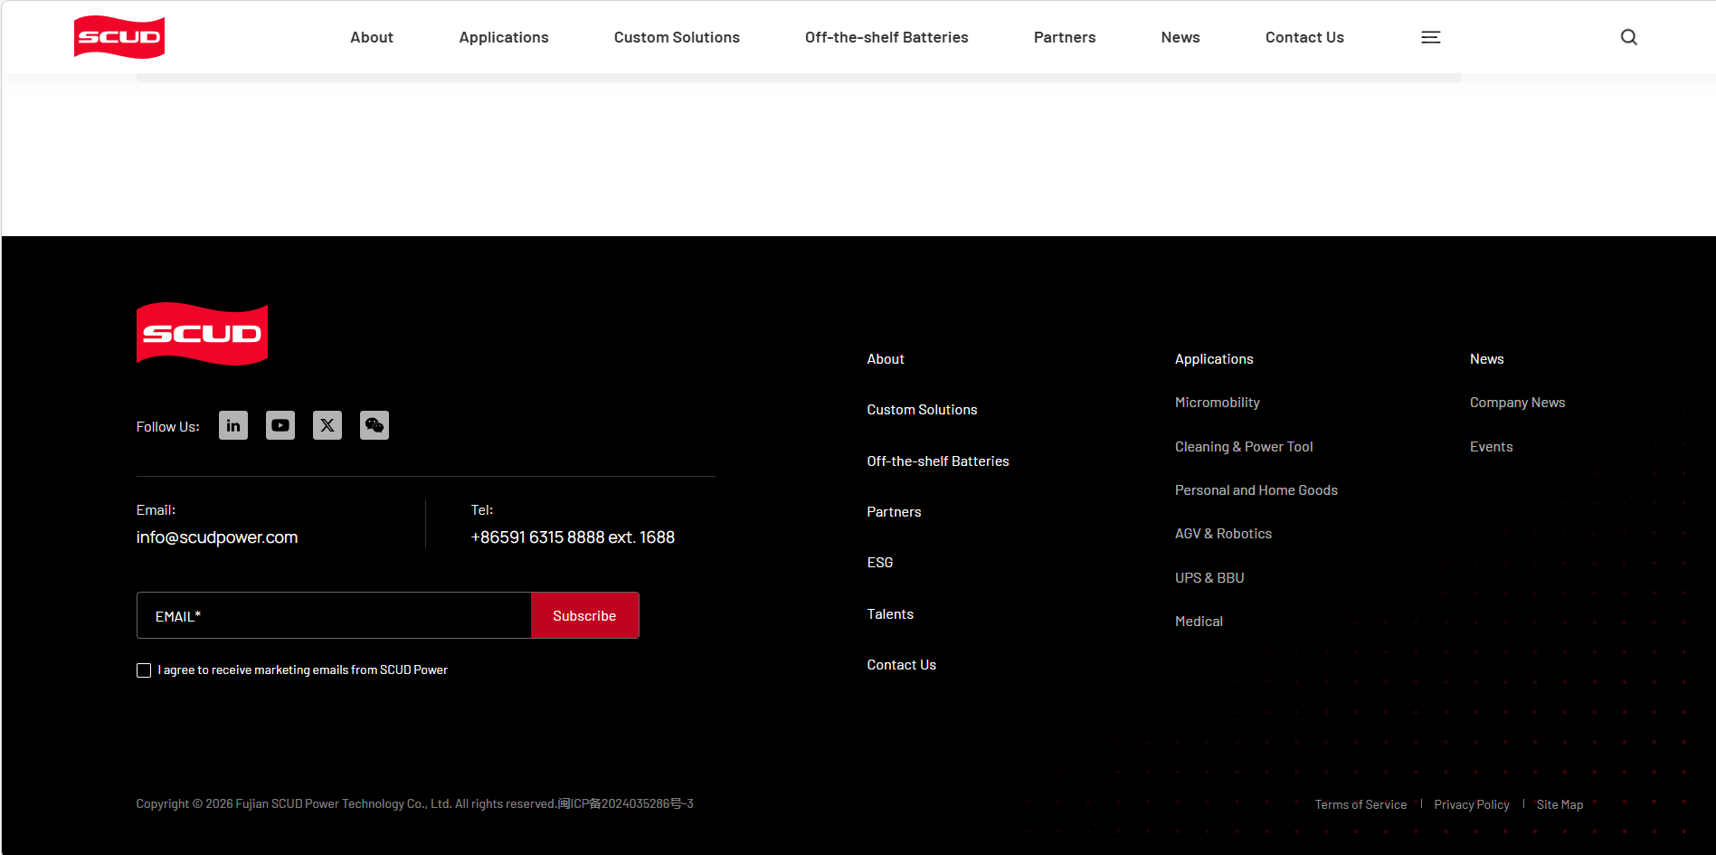Click the red Subscribe button
Screen dimensions: 1716x855
(584, 615)
